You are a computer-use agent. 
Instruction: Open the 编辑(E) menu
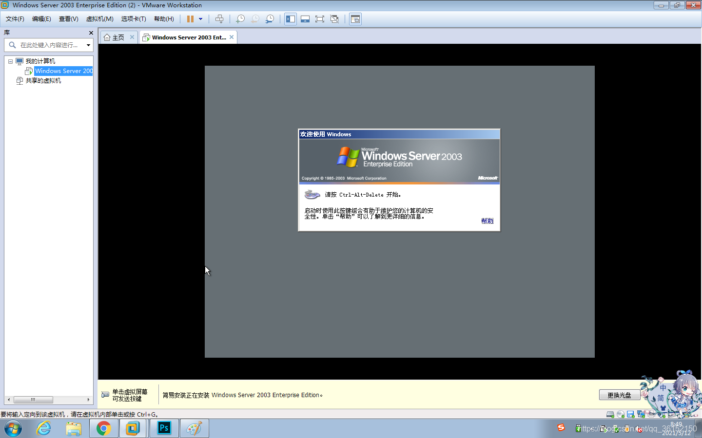point(41,19)
